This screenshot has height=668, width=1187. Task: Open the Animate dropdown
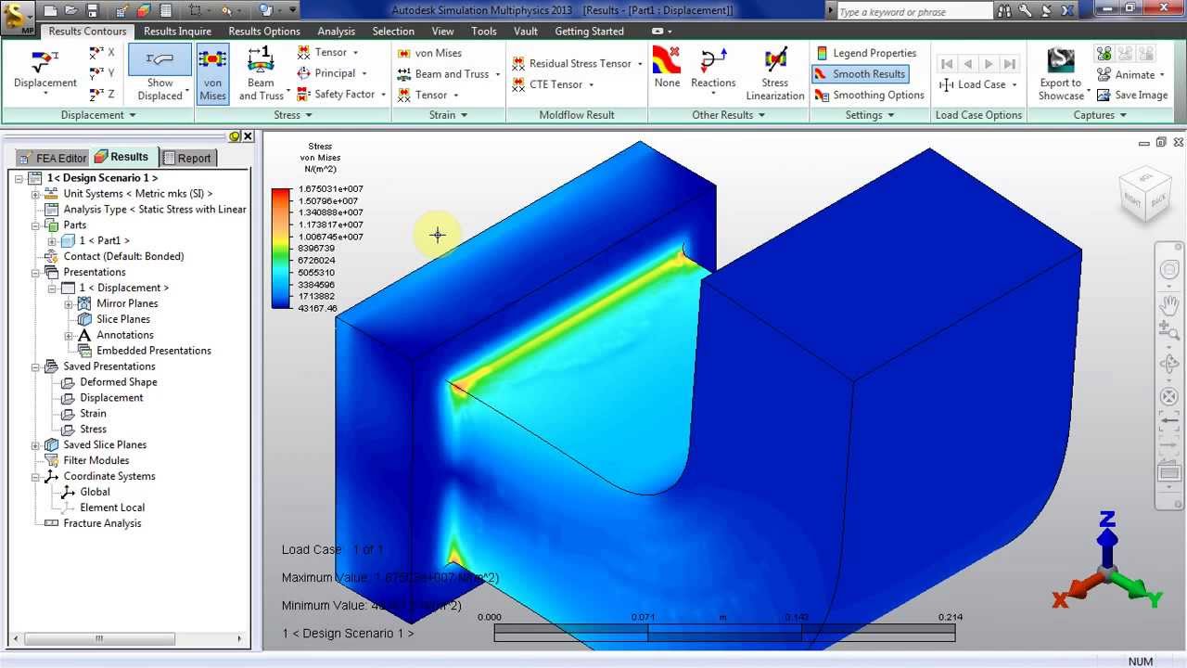[x=1130, y=74]
